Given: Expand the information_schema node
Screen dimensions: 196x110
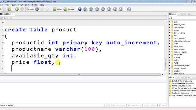Looking at the screenshot, I should pyautogui.click(x=170, y=41).
